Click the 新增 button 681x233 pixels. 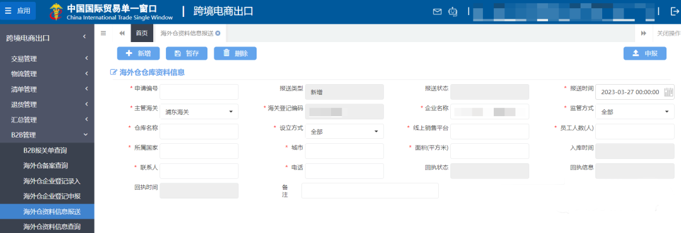pos(139,53)
